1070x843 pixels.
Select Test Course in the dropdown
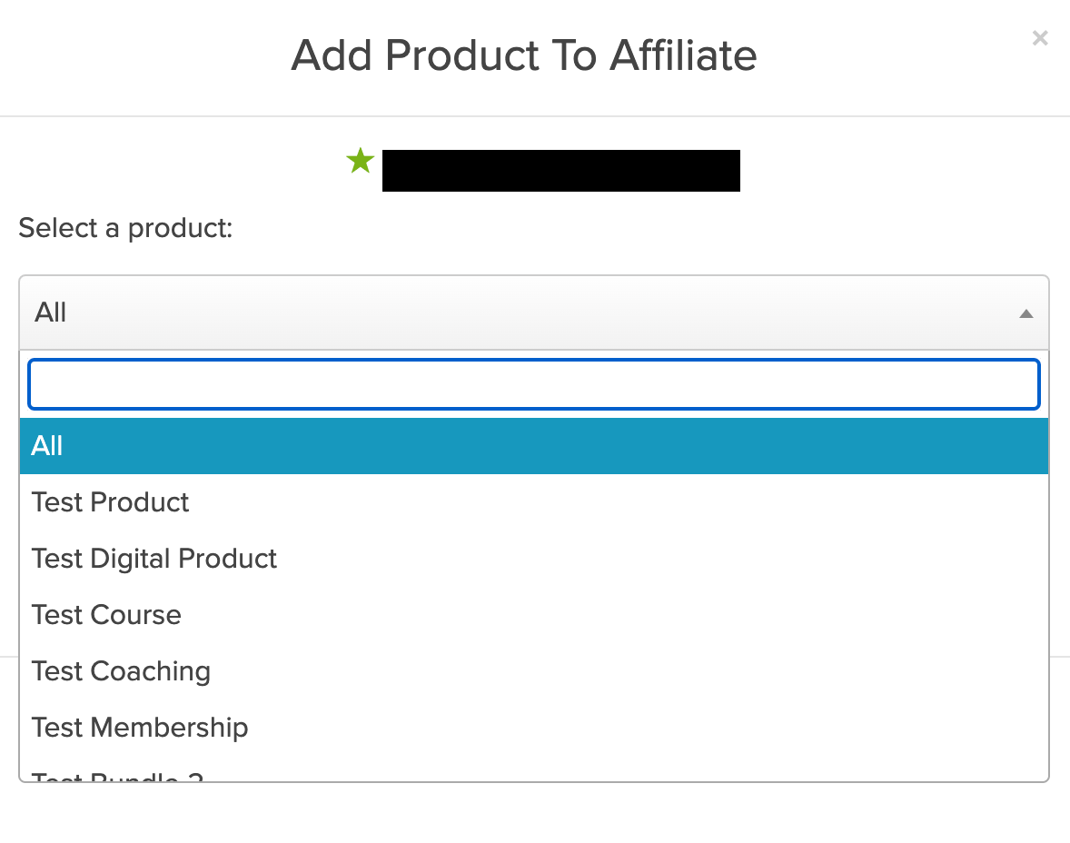(106, 615)
